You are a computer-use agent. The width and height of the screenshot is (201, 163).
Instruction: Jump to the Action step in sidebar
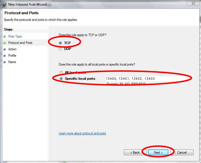[12, 49]
